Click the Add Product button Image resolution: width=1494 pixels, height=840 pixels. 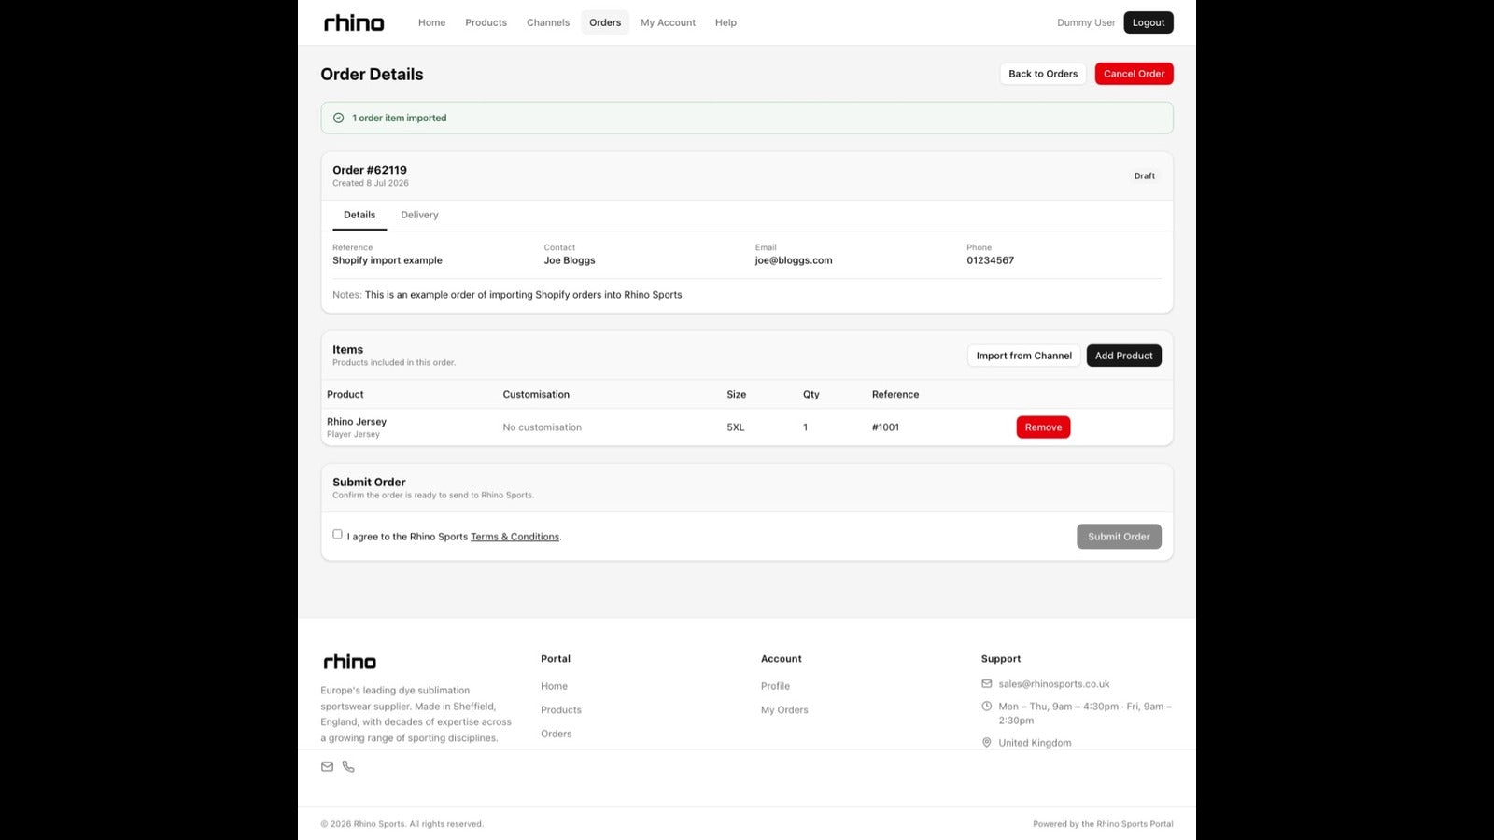click(1123, 356)
